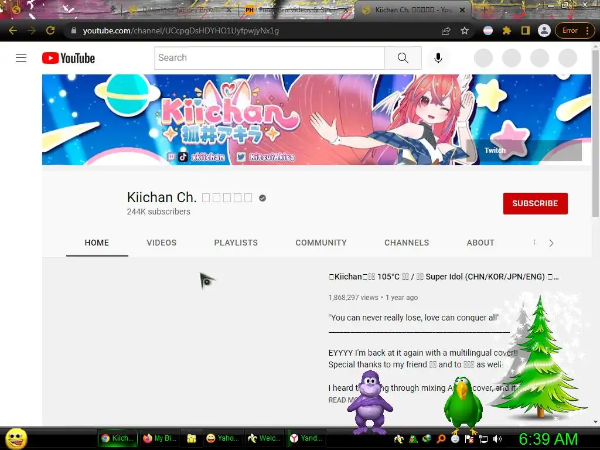The image size is (600, 450).
Task: Open the network connection tray icon
Action: (483, 439)
